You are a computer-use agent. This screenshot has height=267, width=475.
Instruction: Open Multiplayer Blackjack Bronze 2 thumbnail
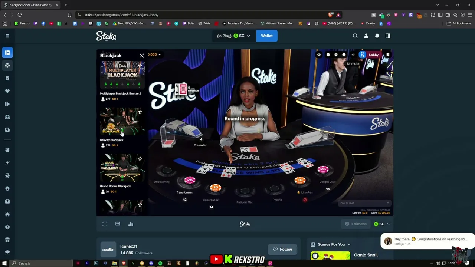coord(122,75)
